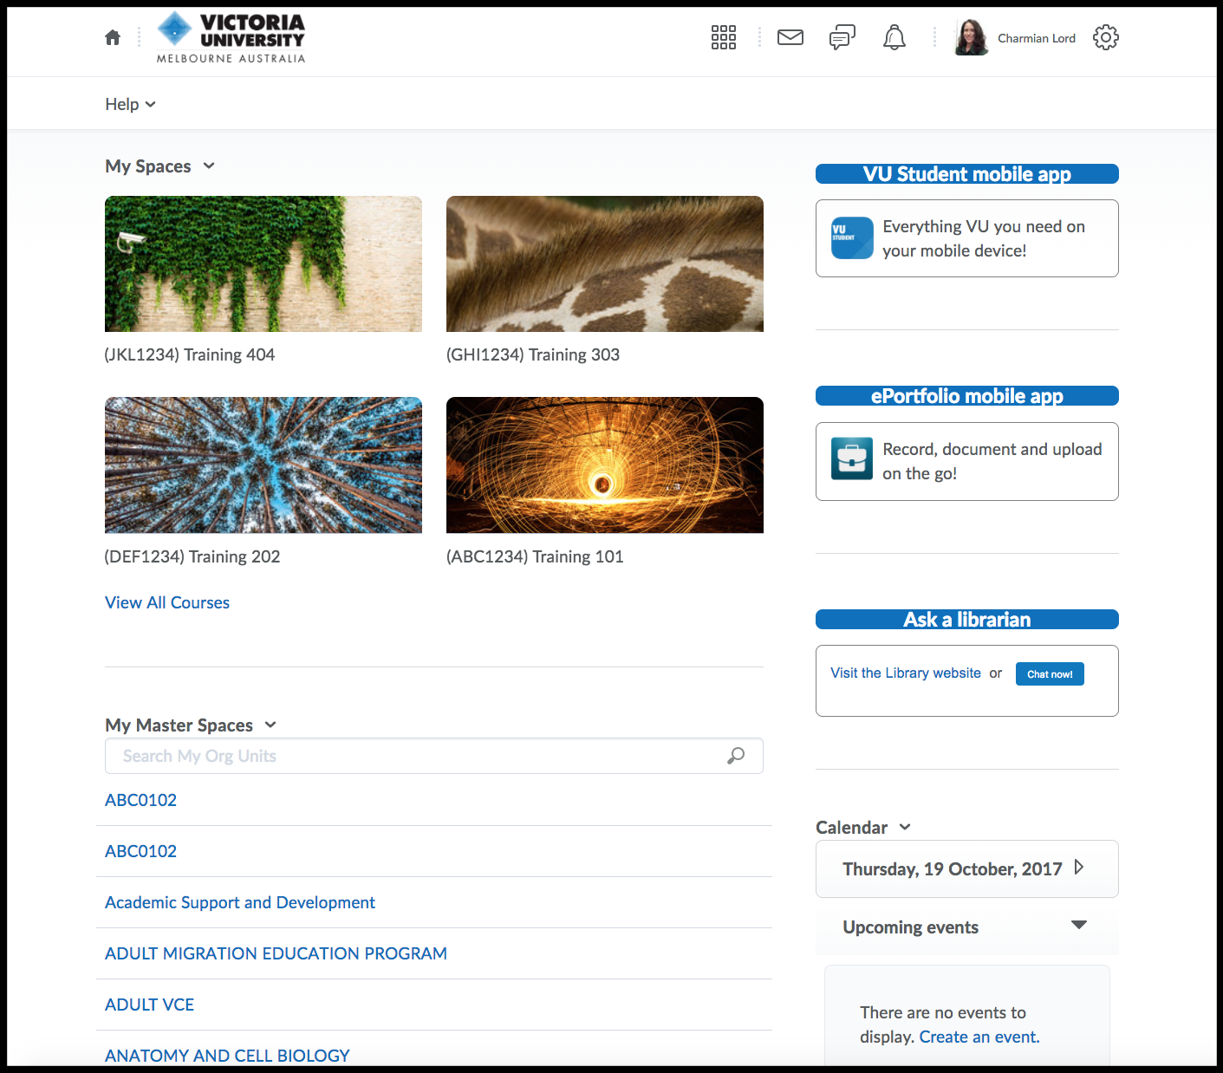Viewport: 1223px width, 1073px height.
Task: Open Charmian Lord user menu
Action: pos(1037,38)
